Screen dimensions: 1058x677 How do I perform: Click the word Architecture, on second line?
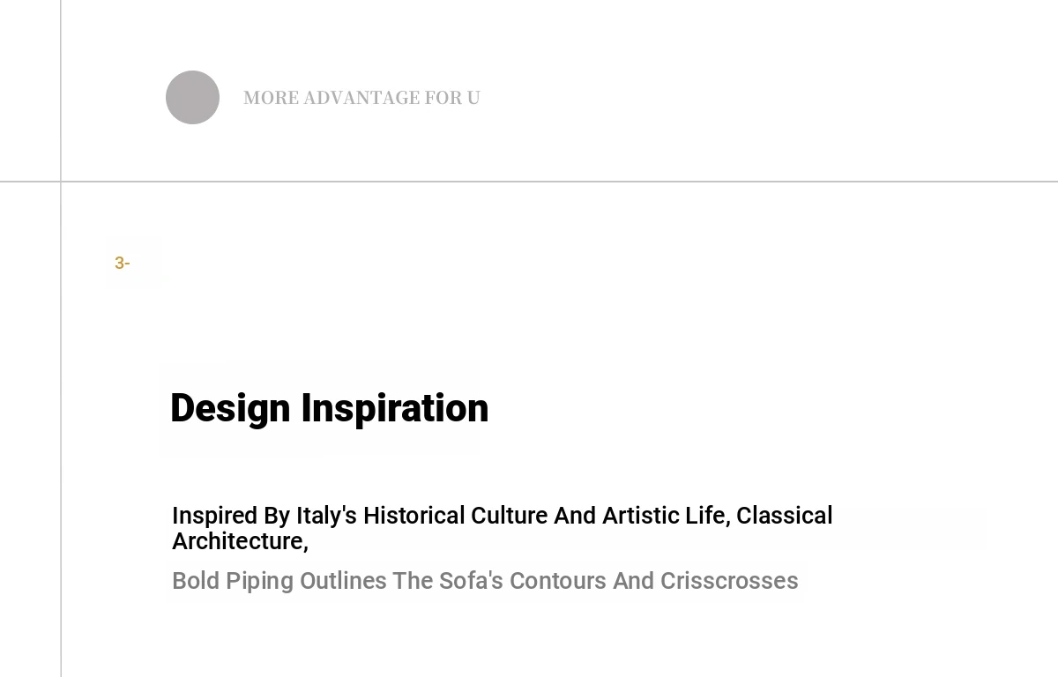240,541
